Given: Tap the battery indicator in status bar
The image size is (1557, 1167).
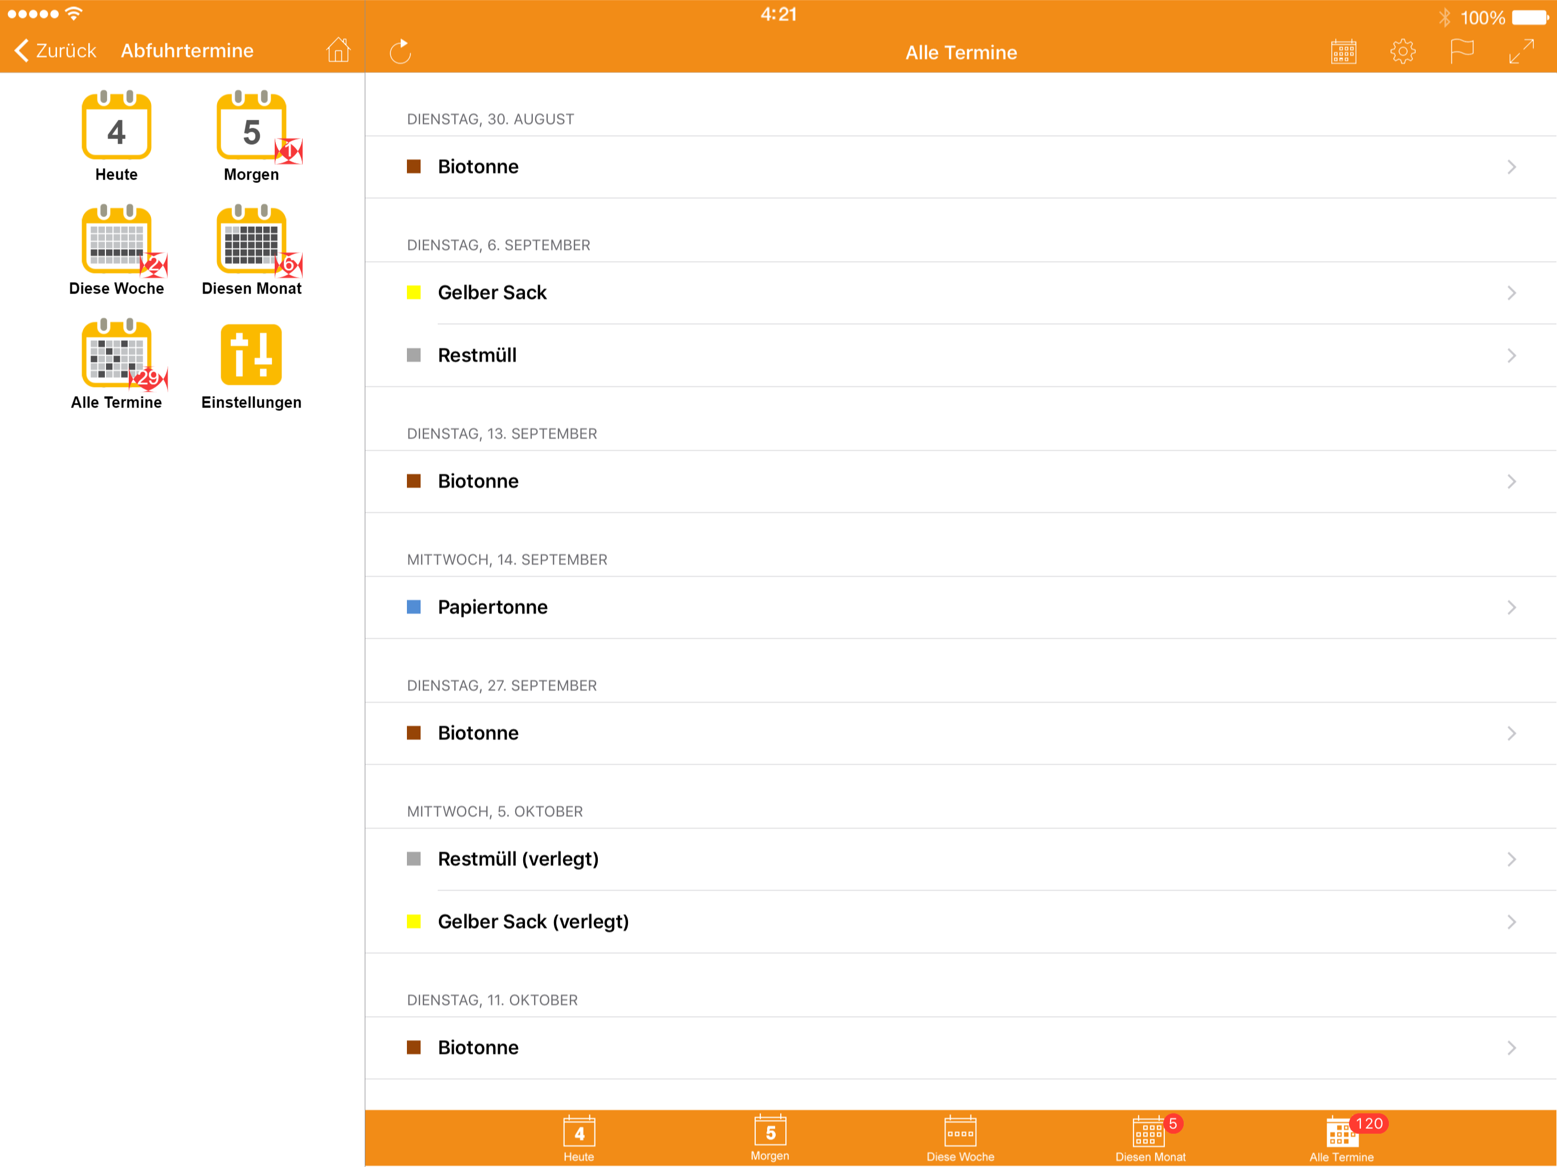Looking at the screenshot, I should (1530, 18).
